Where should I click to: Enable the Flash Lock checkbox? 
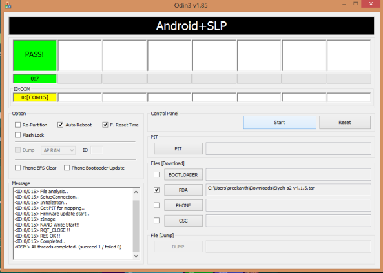coord(17,135)
